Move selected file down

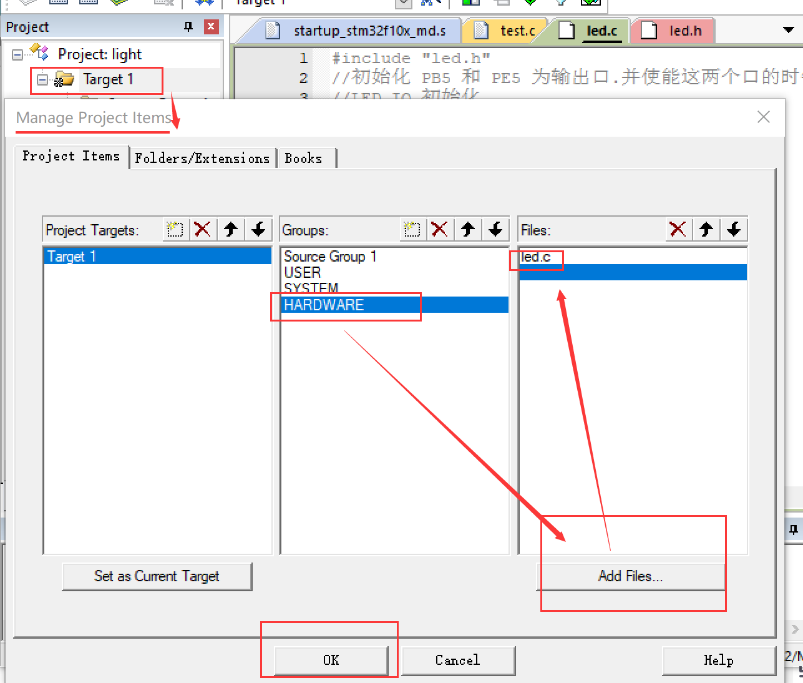734,230
